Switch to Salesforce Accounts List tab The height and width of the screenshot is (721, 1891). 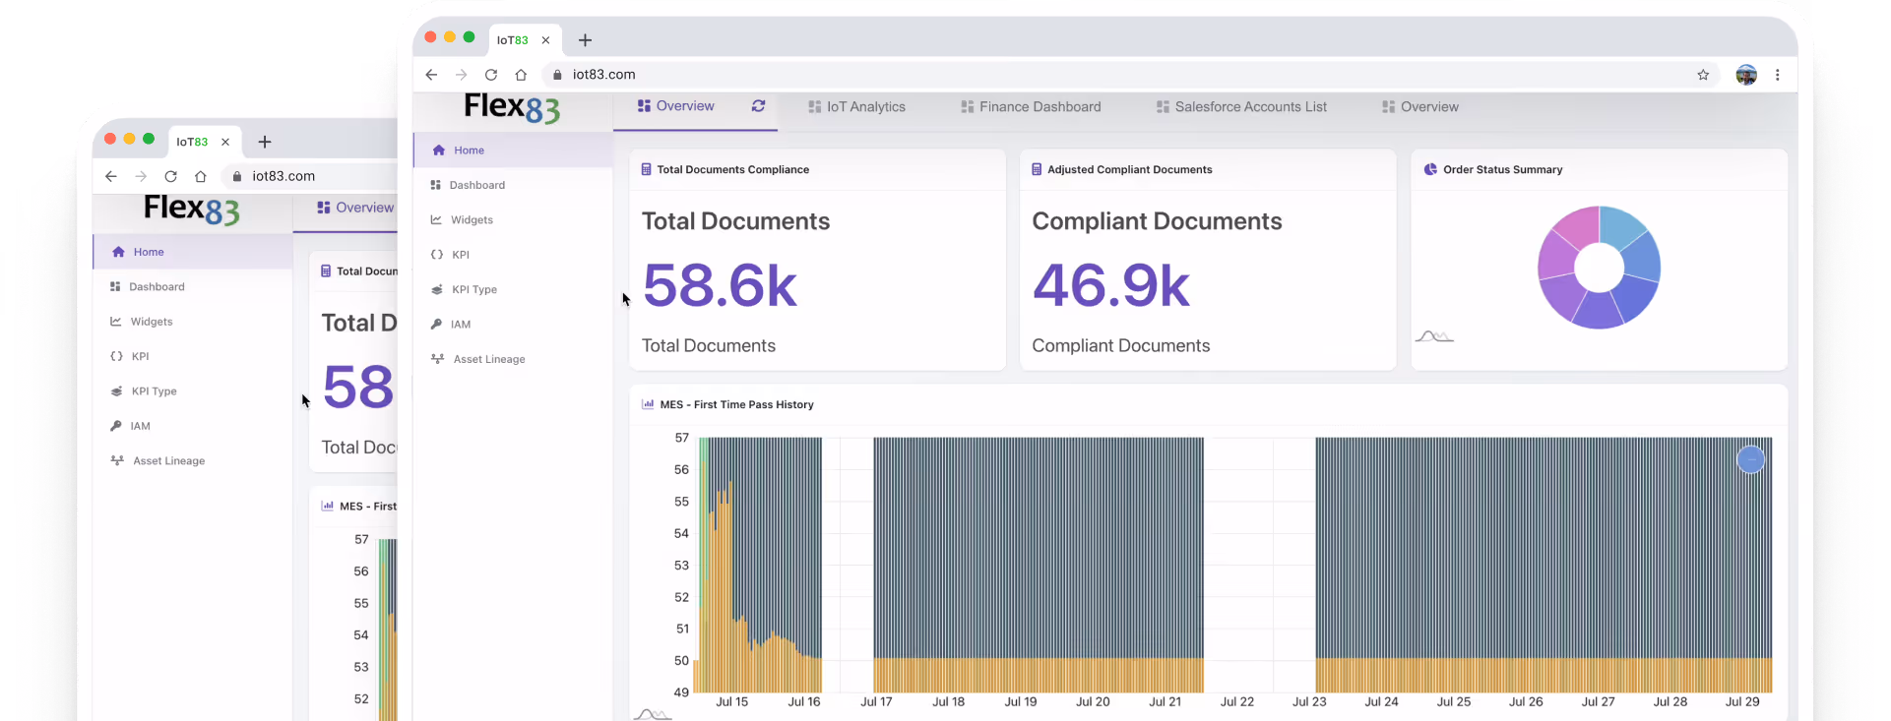pos(1241,107)
